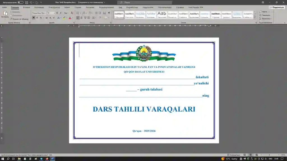
Task: Click Select (Выделить) in the editing group
Action: tap(265, 19)
